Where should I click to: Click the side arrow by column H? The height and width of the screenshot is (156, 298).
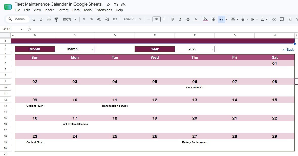(296, 35)
